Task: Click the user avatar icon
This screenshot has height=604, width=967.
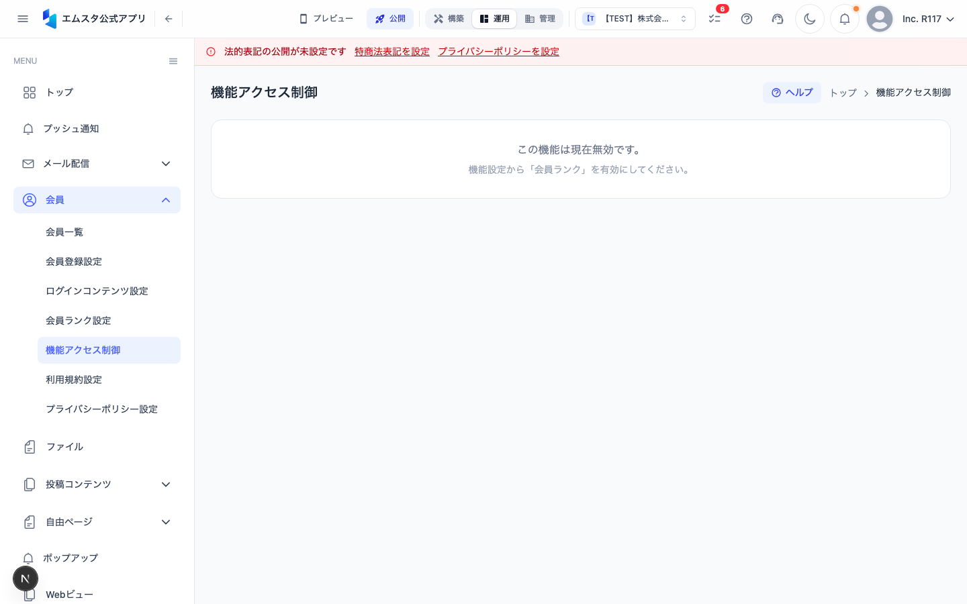Action: pyautogui.click(x=880, y=19)
